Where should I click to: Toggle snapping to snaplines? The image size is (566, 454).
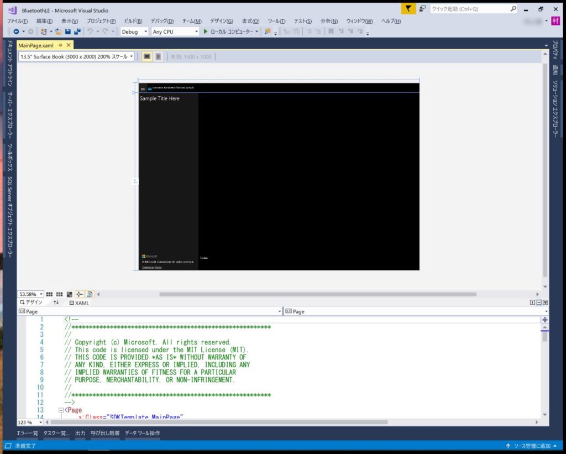(x=80, y=294)
